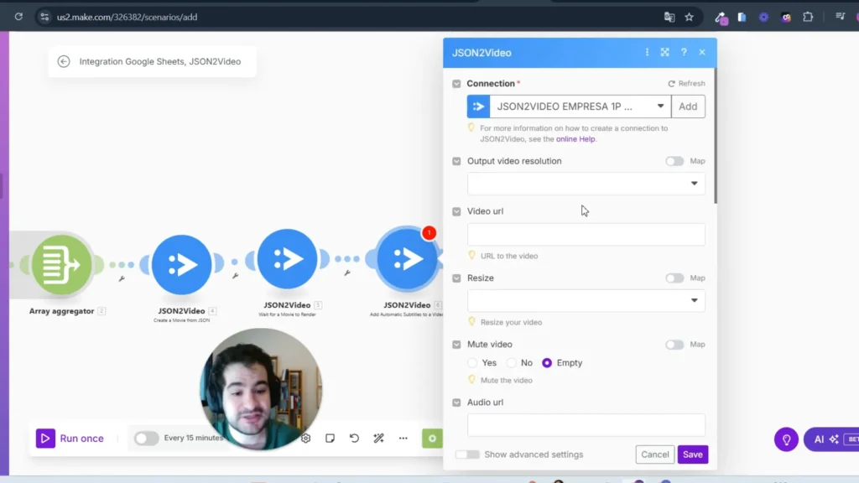Screen dimensions: 859x483
Task: Open the more options ellipsis in bottom toolbar
Action: [x=403, y=438]
